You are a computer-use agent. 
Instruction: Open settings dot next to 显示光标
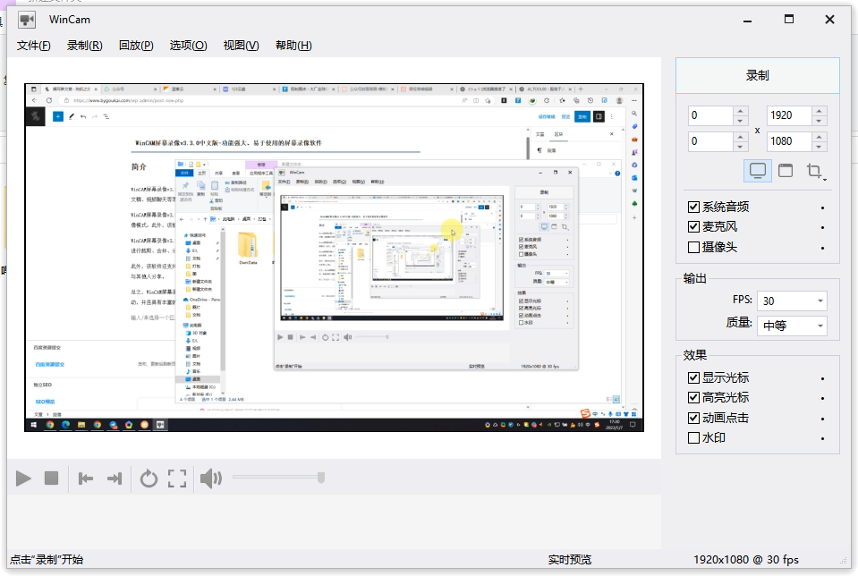point(822,378)
